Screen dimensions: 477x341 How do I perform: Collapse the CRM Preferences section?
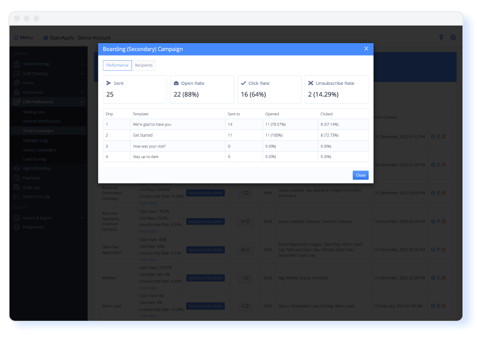82,102
